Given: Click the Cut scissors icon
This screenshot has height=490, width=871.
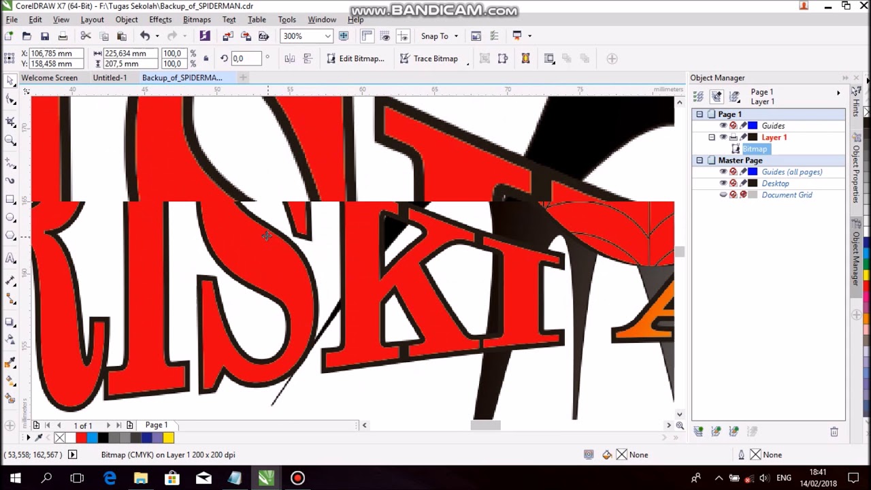Looking at the screenshot, I should point(86,36).
